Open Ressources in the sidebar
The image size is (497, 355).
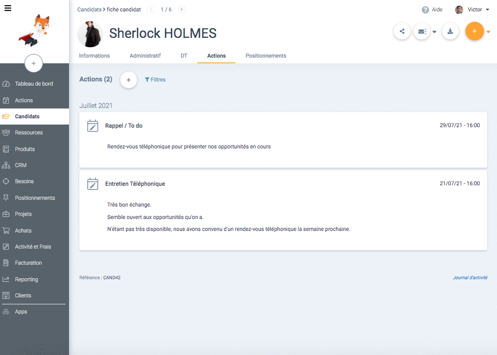coord(34,132)
